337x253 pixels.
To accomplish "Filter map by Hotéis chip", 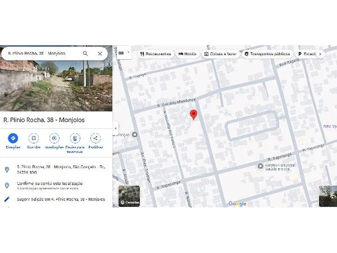I will coord(187,54).
